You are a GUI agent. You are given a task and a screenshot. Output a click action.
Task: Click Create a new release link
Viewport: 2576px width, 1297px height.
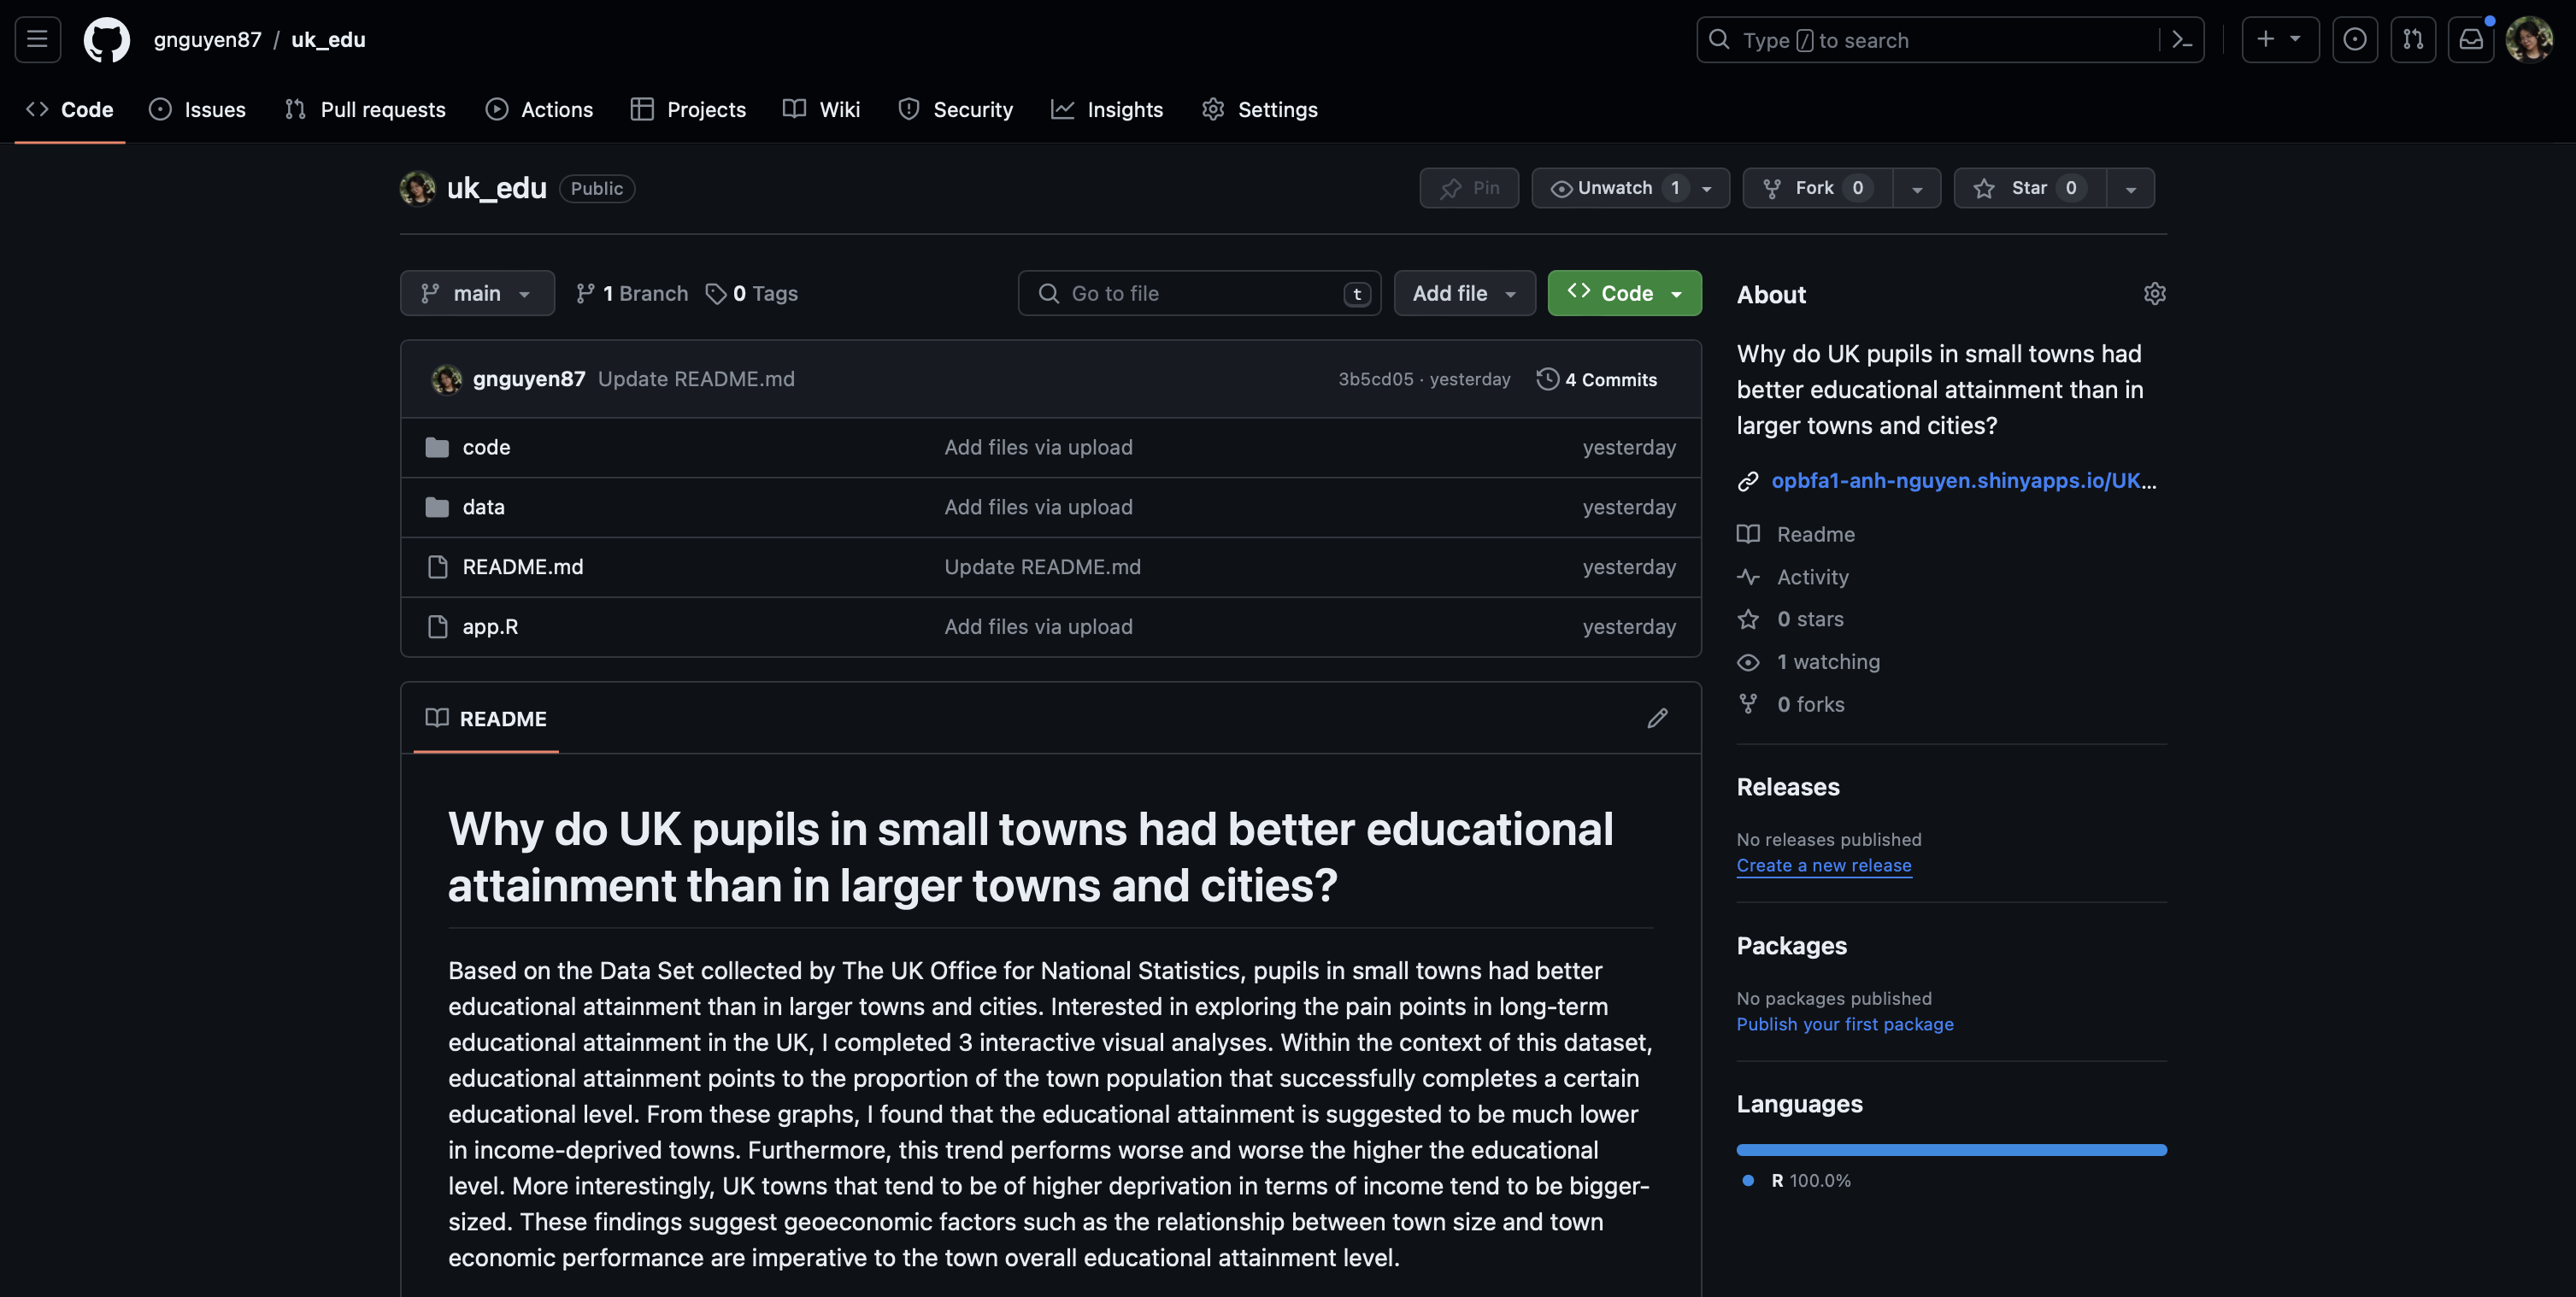1823,866
